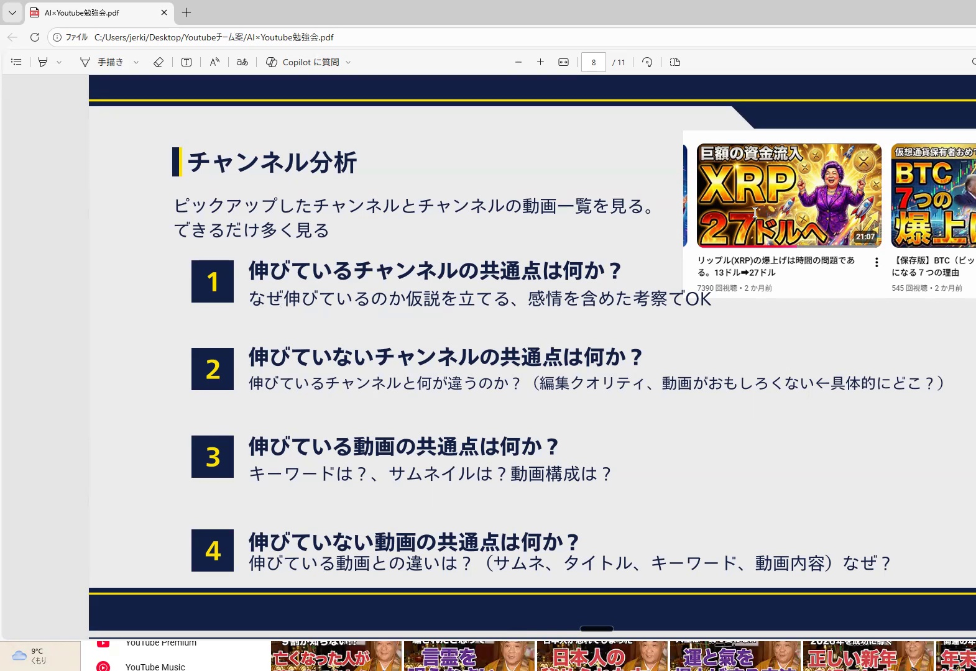The image size is (976, 671).
Task: Click the YouTube Music icon in background
Action: click(x=103, y=667)
